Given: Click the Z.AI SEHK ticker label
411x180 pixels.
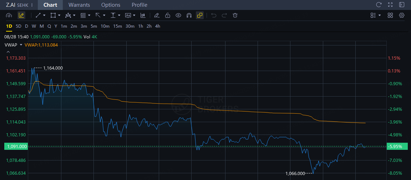Looking at the screenshot, I should 17,5.
